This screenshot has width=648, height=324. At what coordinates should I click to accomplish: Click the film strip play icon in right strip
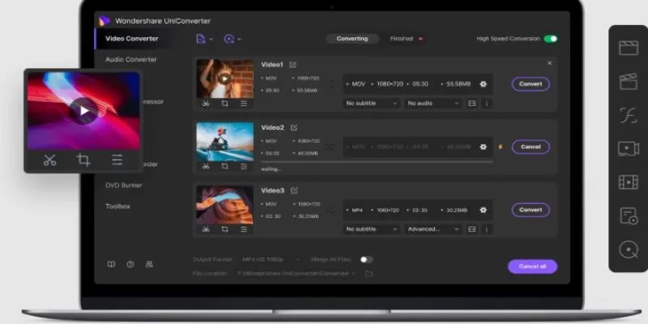[x=629, y=182]
